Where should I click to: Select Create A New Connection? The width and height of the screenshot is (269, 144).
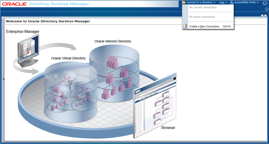pyautogui.click(x=204, y=27)
